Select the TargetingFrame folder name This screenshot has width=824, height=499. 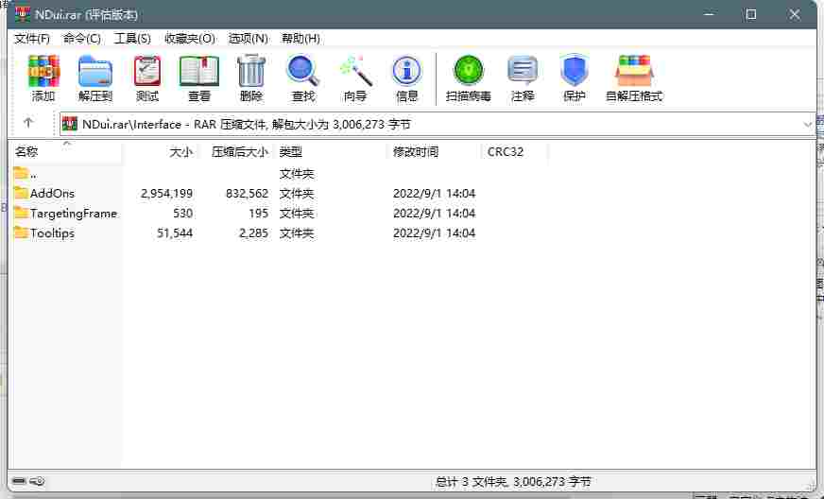pos(74,213)
